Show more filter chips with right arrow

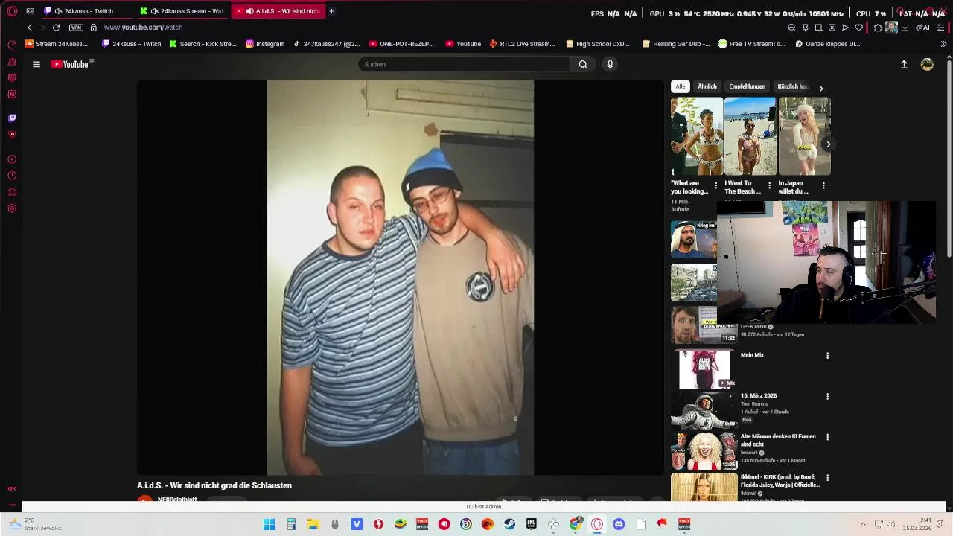pos(821,88)
